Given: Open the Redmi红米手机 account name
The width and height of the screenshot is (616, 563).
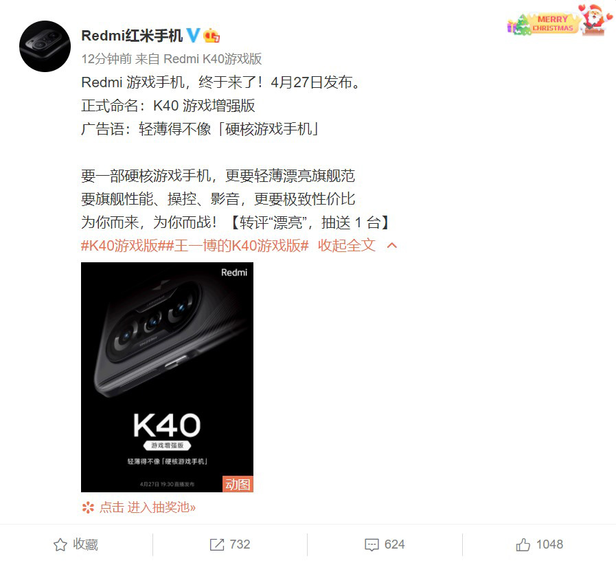Looking at the screenshot, I should point(132,36).
